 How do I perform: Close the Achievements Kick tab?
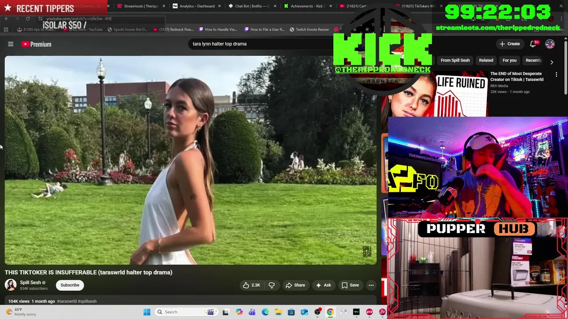pos(331,6)
